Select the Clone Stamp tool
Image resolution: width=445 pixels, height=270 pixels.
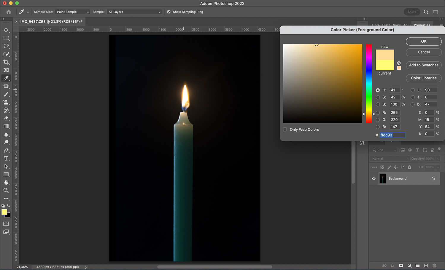click(x=6, y=102)
